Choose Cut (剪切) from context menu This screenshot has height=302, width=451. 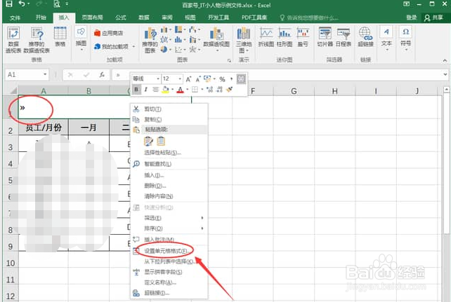[x=169, y=109]
